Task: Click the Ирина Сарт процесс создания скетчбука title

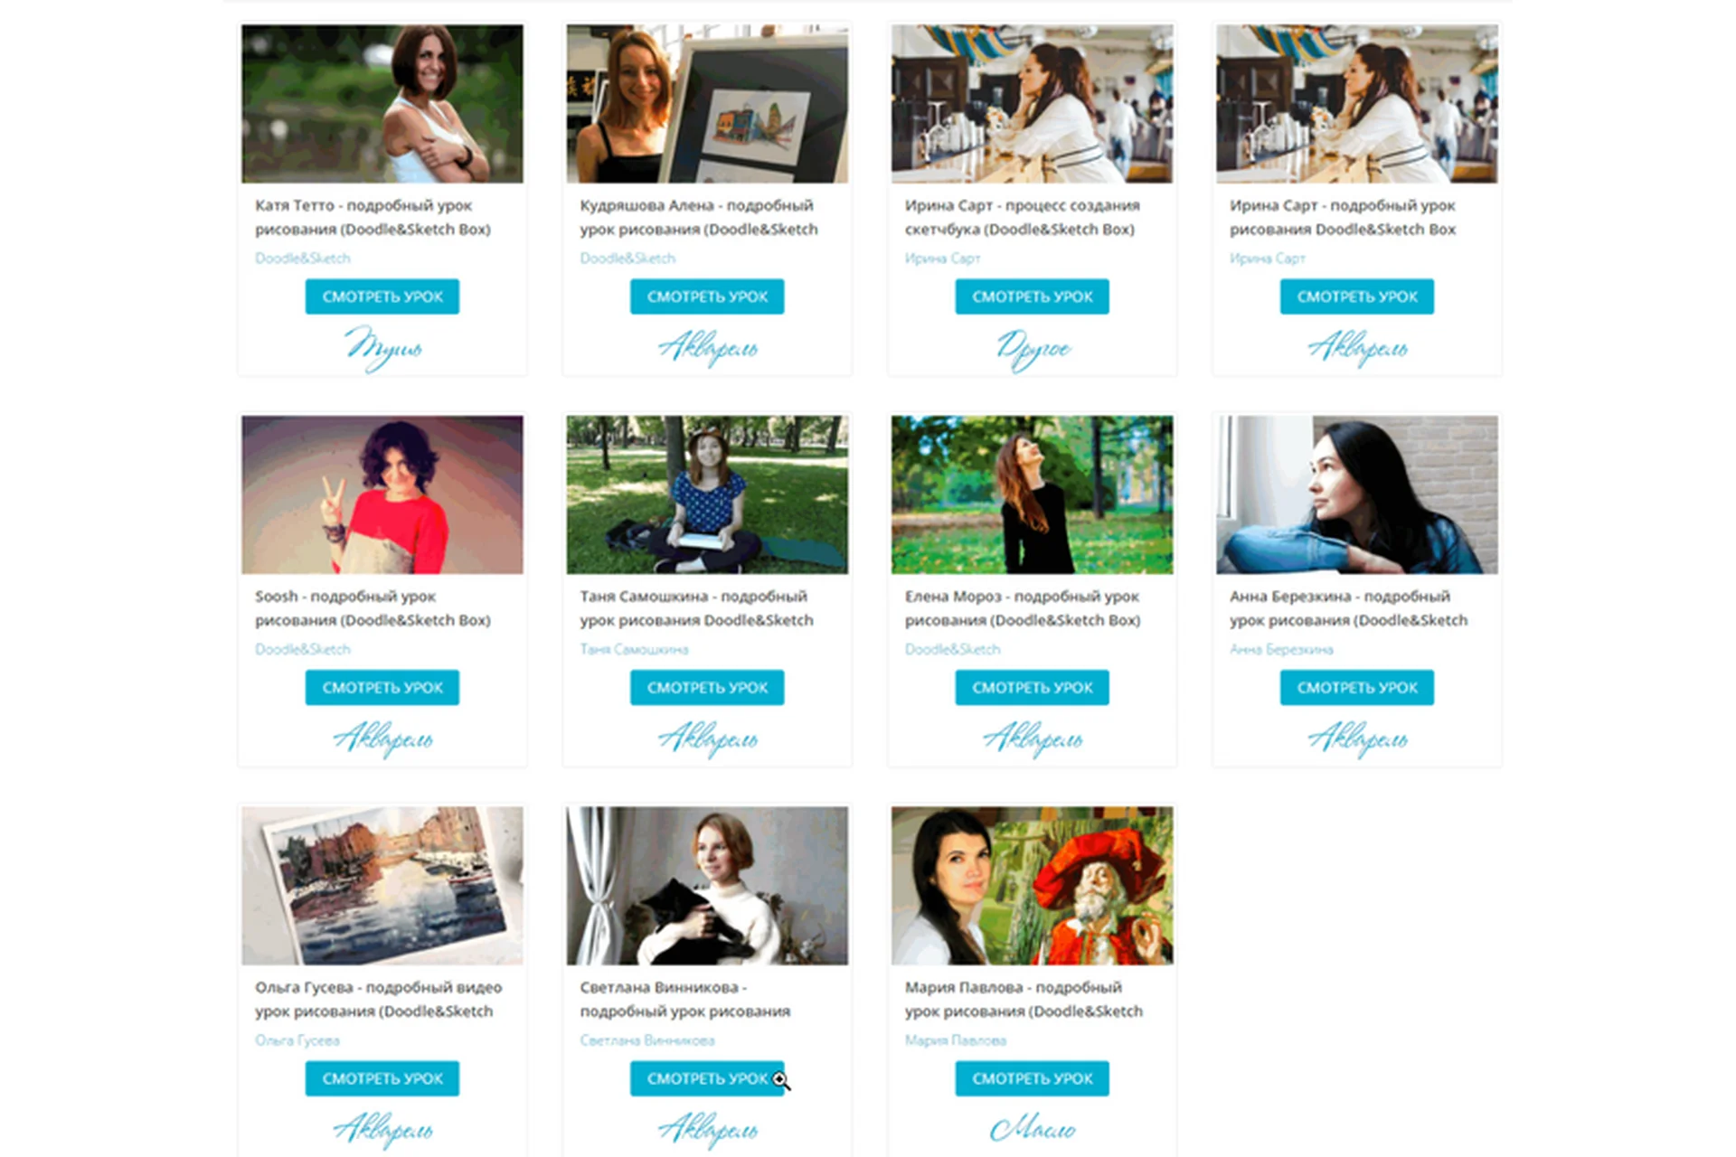Action: point(1022,217)
